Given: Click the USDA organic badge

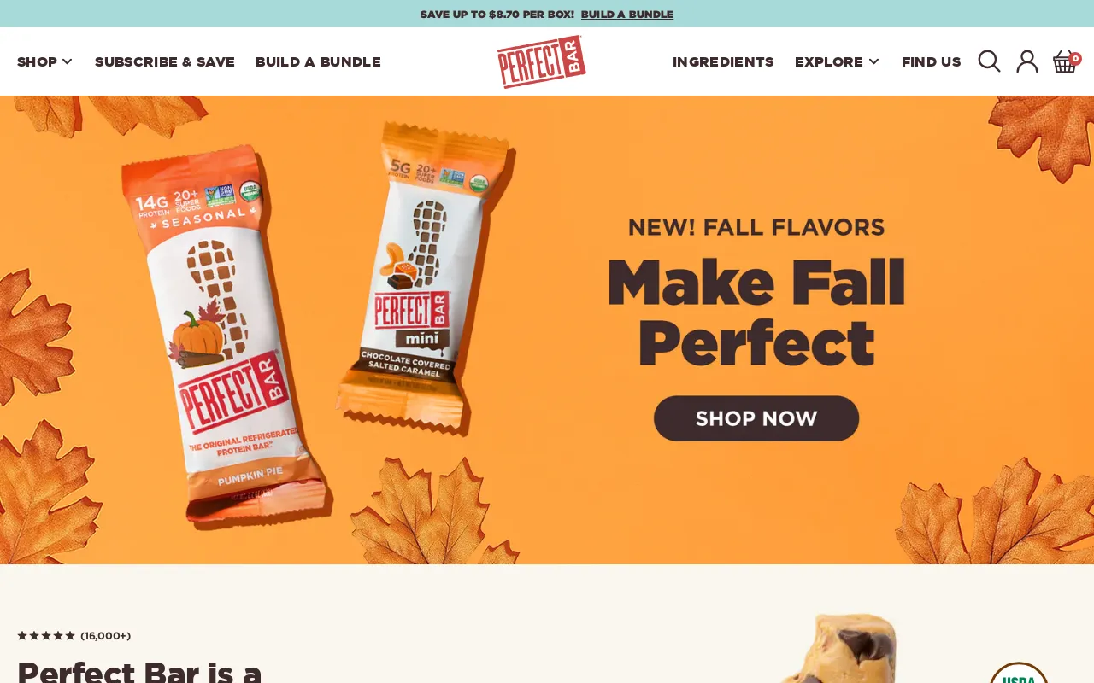Looking at the screenshot, I should pyautogui.click(x=1019, y=674).
